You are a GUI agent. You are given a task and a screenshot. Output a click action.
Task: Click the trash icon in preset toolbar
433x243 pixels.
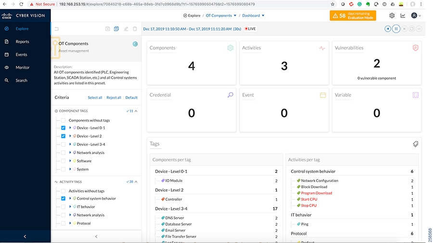point(135,29)
